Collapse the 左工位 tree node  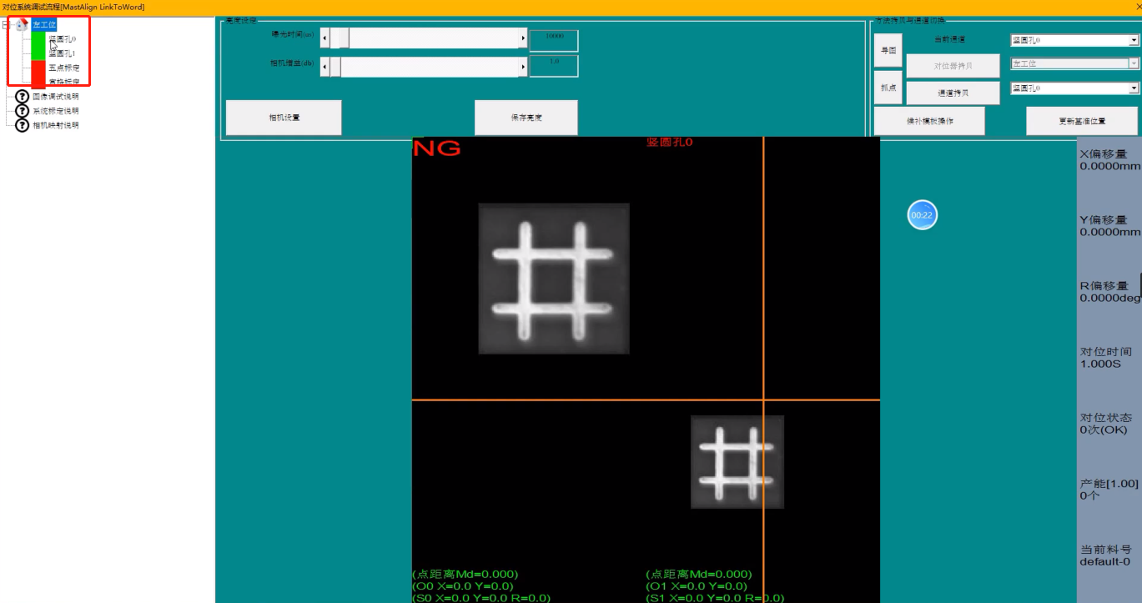(8, 25)
